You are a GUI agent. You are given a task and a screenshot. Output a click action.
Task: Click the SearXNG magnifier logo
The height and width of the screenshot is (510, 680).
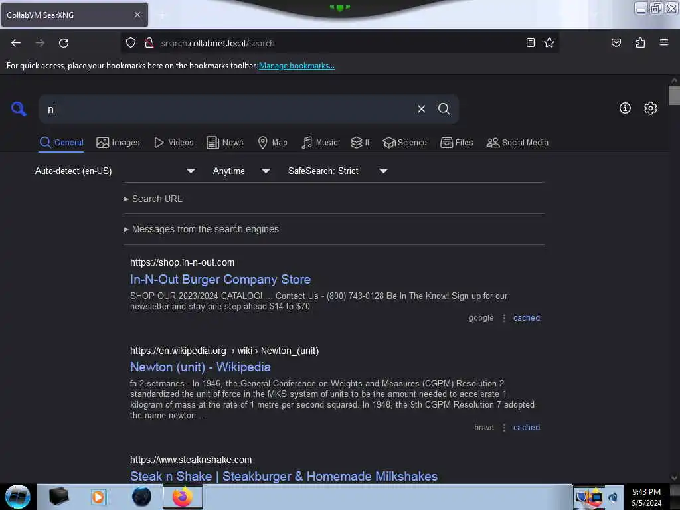[19, 108]
